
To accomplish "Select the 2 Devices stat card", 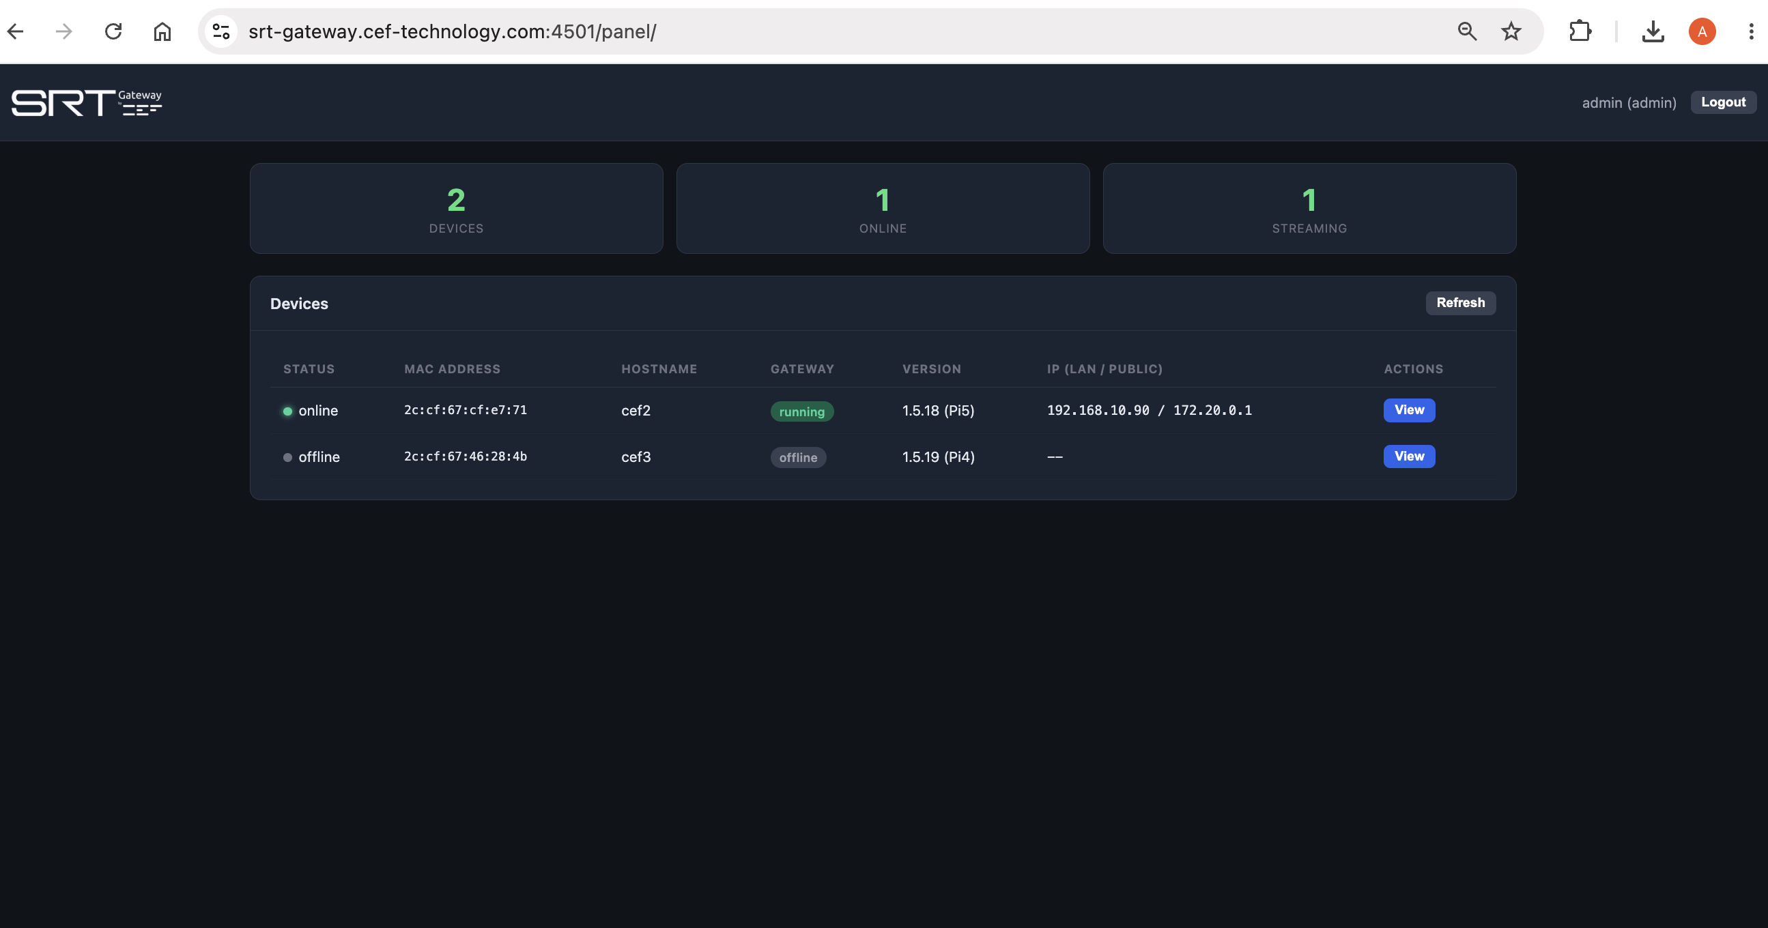I will pos(457,209).
